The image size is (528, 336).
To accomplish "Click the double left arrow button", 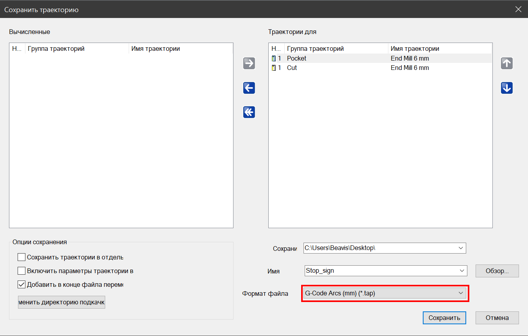I will click(249, 112).
